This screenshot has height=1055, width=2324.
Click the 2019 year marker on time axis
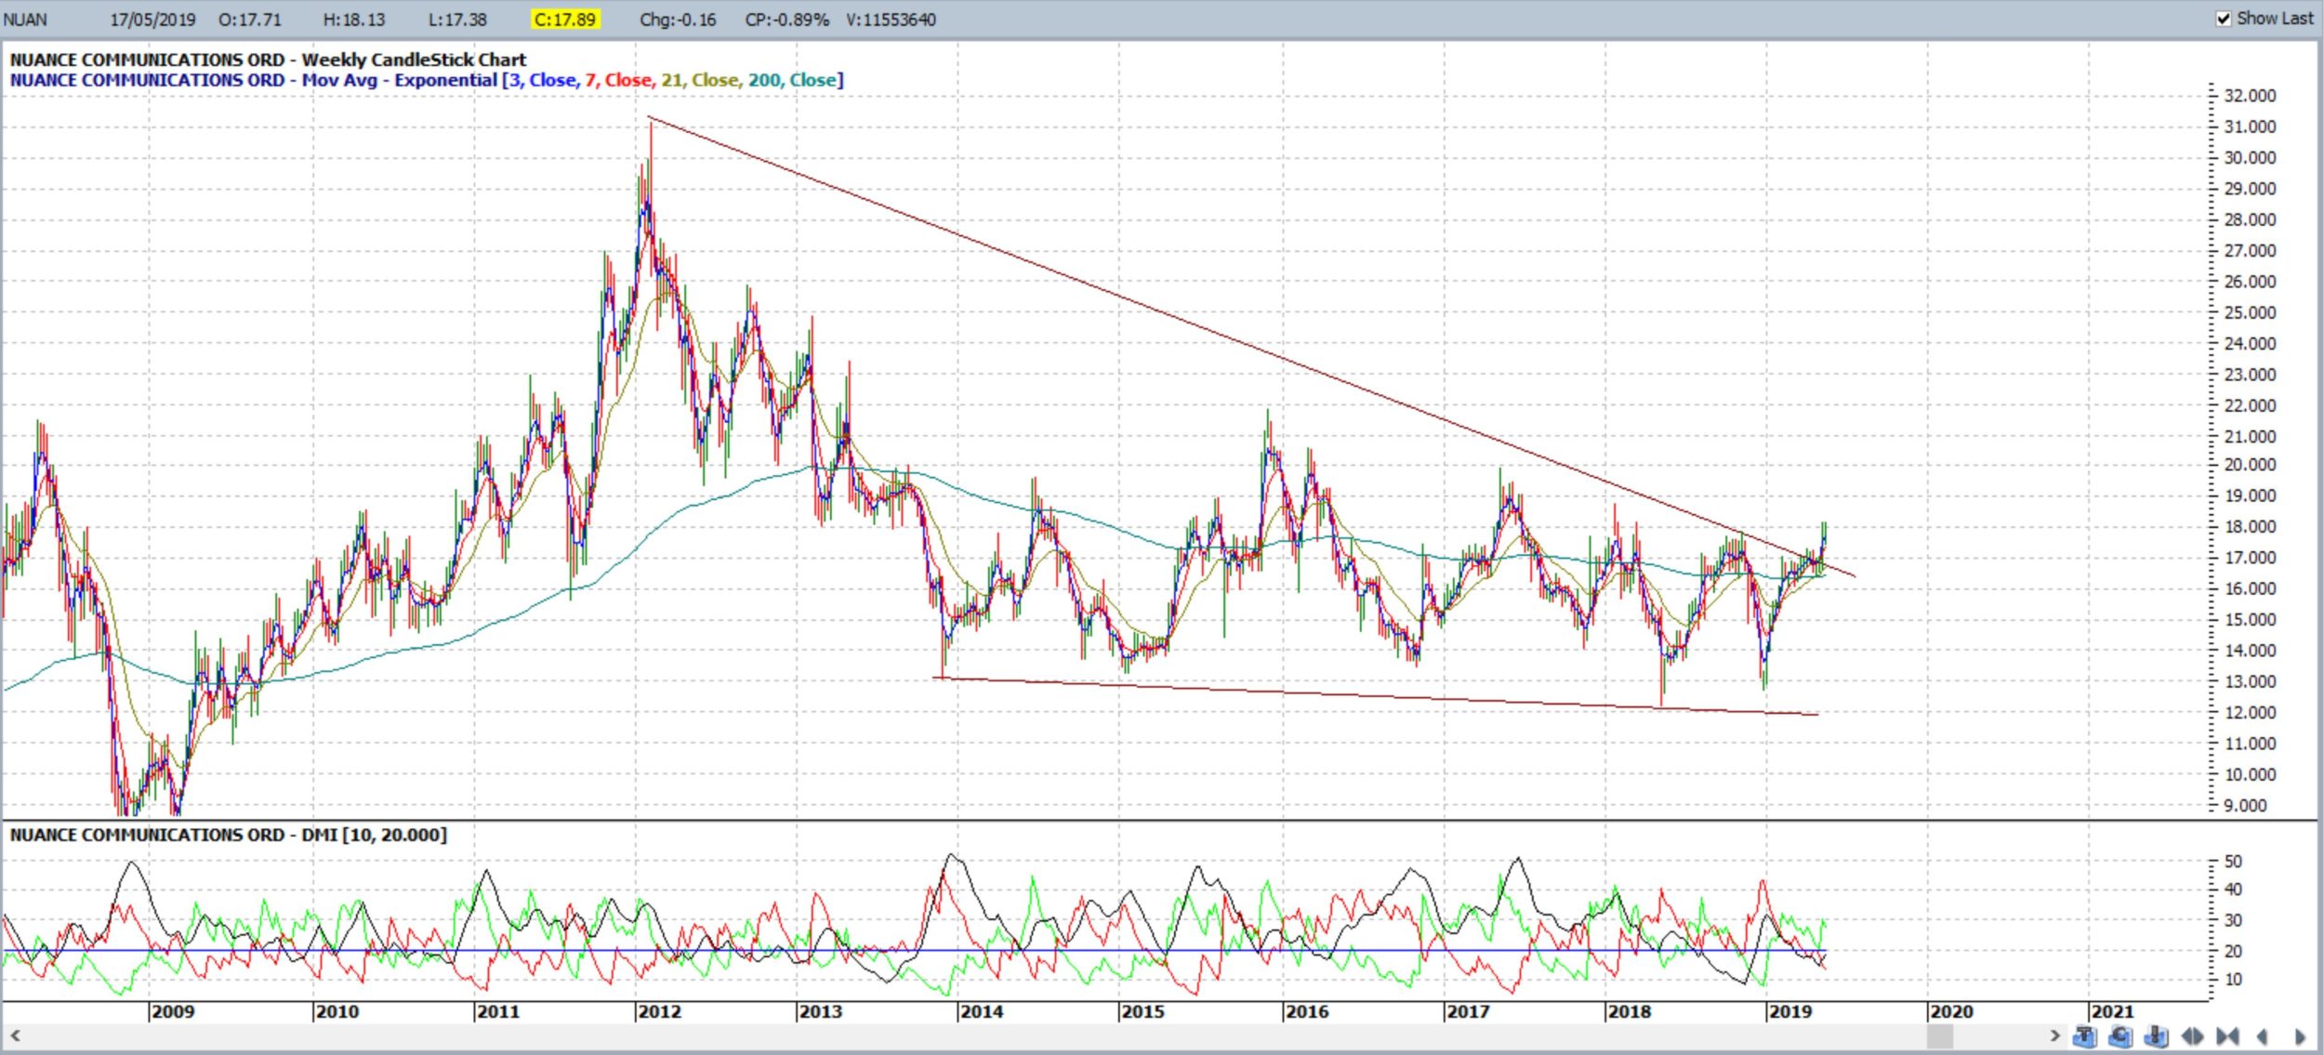(1789, 1011)
